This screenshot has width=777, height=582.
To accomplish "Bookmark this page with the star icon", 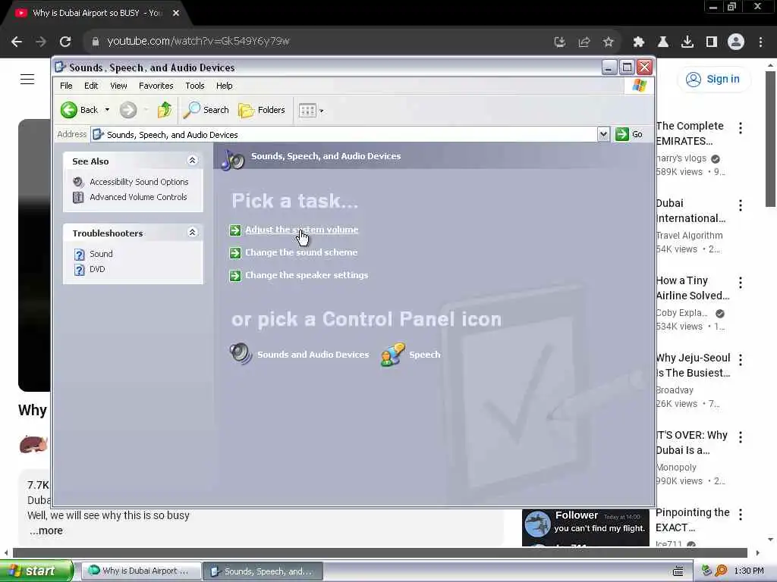I will pyautogui.click(x=608, y=42).
